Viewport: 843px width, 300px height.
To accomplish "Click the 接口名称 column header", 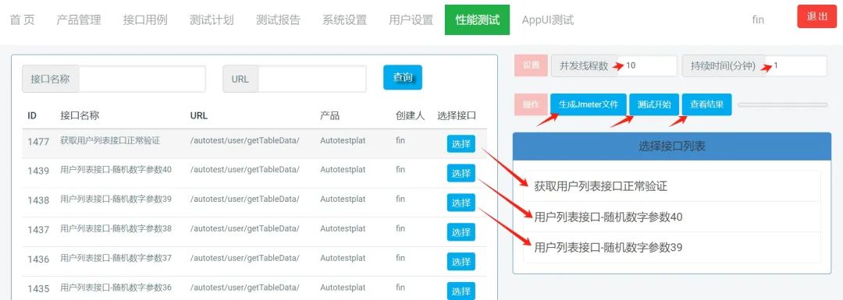I will pyautogui.click(x=80, y=115).
